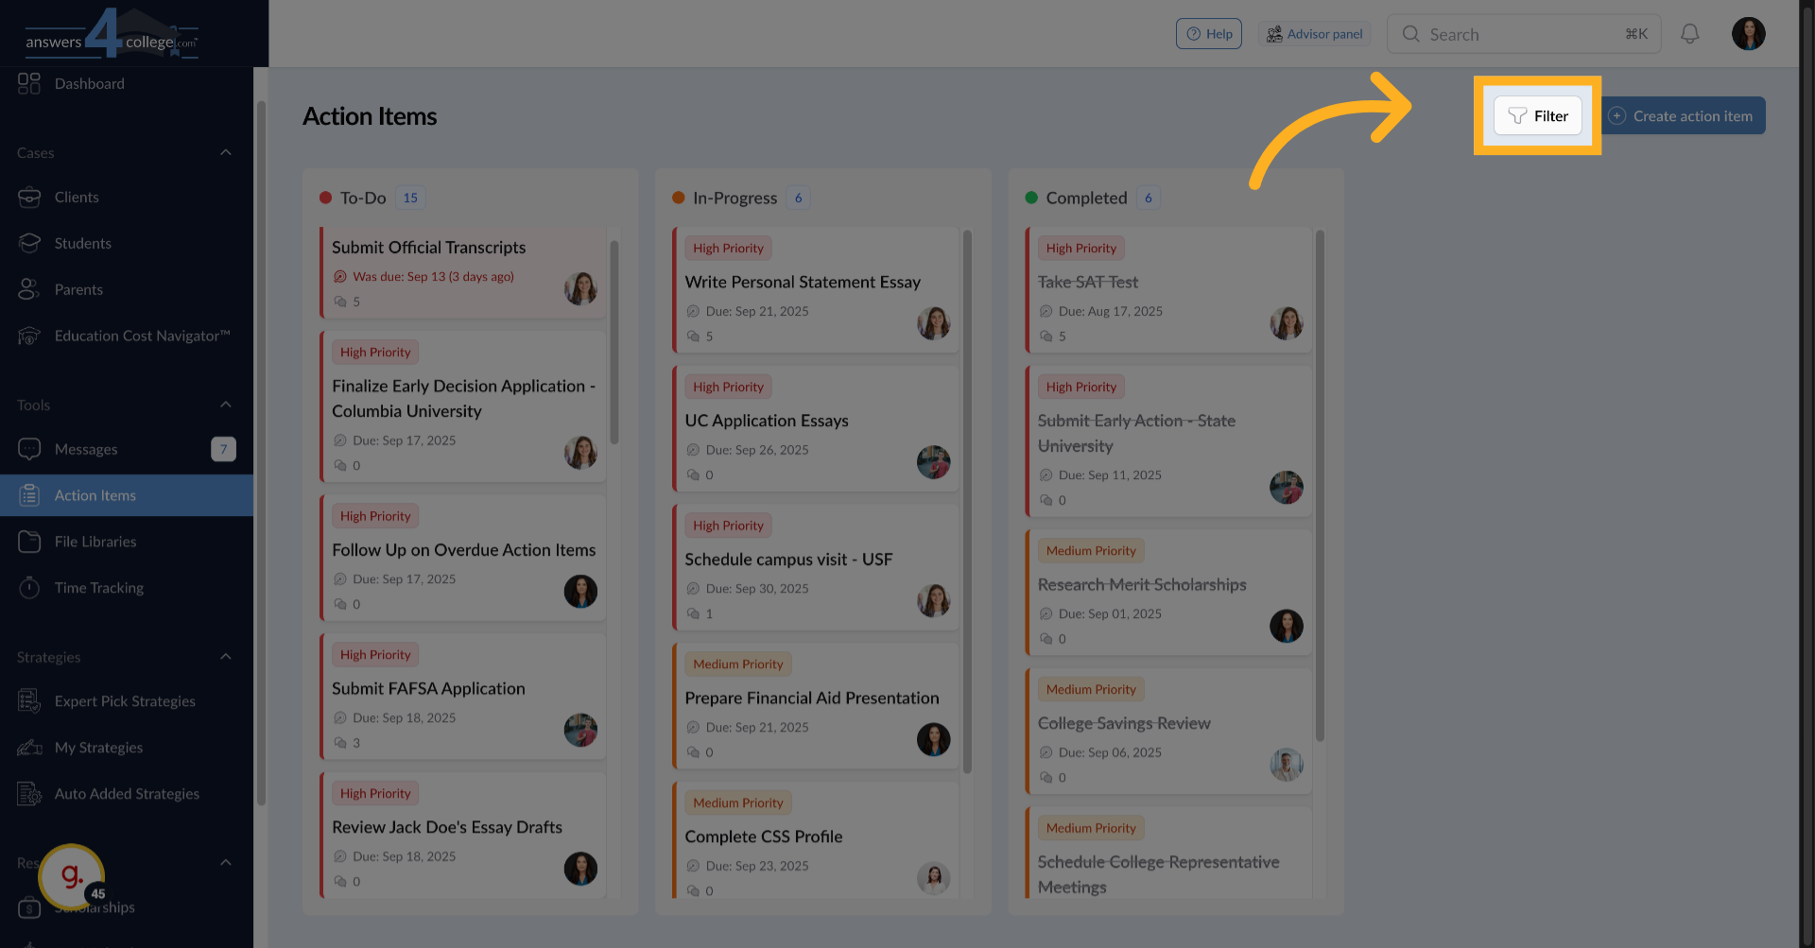Click the user profile avatar top right
The image size is (1815, 948).
pyautogui.click(x=1748, y=34)
